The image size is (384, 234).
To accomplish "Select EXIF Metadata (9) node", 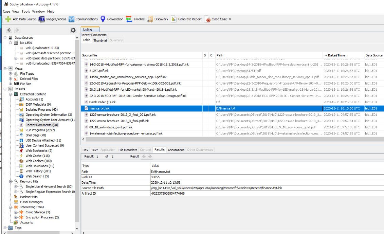I will 38,104.
